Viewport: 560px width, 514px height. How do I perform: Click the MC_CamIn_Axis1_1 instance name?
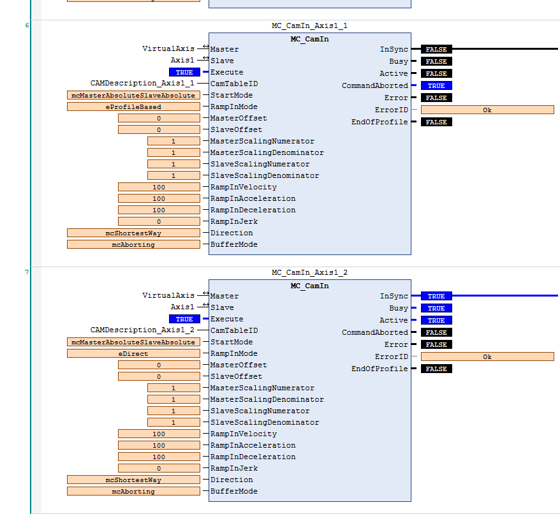click(309, 26)
